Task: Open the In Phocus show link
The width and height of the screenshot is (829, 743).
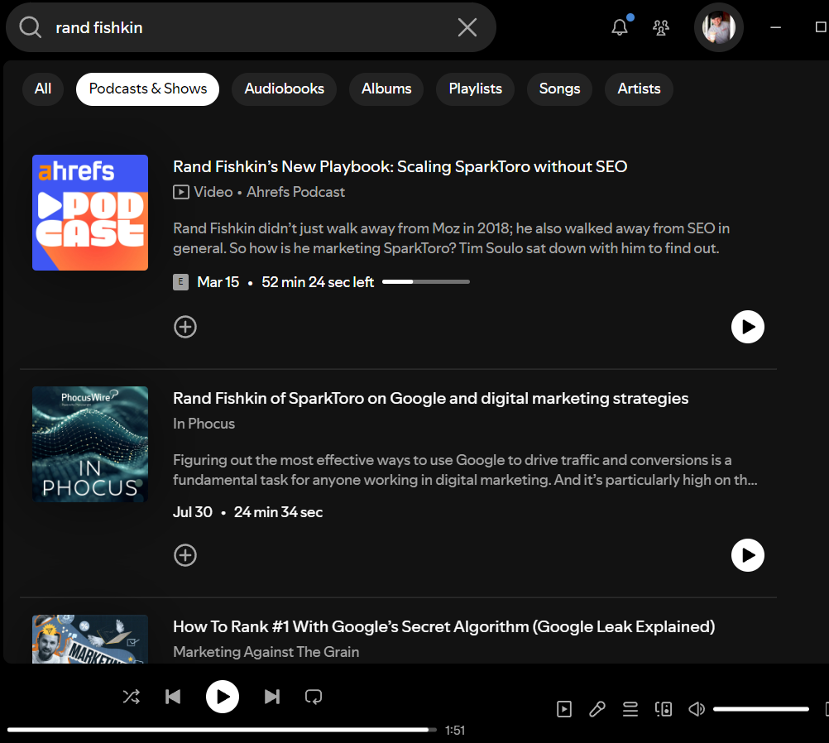Action: [x=204, y=424]
